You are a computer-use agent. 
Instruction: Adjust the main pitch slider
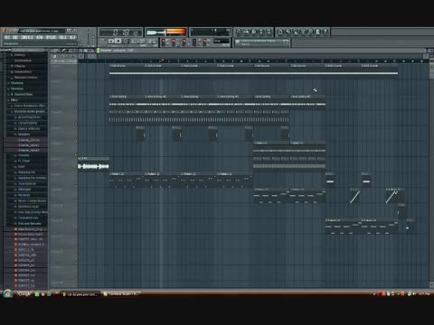pyautogui.click(x=93, y=37)
